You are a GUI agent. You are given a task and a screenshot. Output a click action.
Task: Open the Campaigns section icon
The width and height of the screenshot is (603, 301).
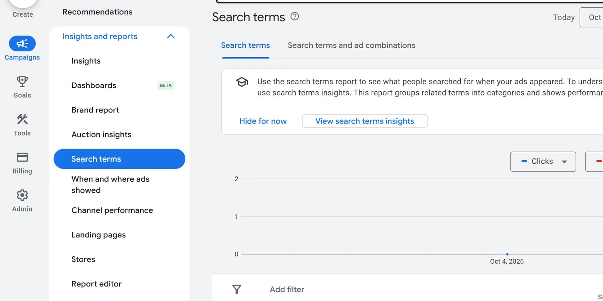[x=22, y=44]
